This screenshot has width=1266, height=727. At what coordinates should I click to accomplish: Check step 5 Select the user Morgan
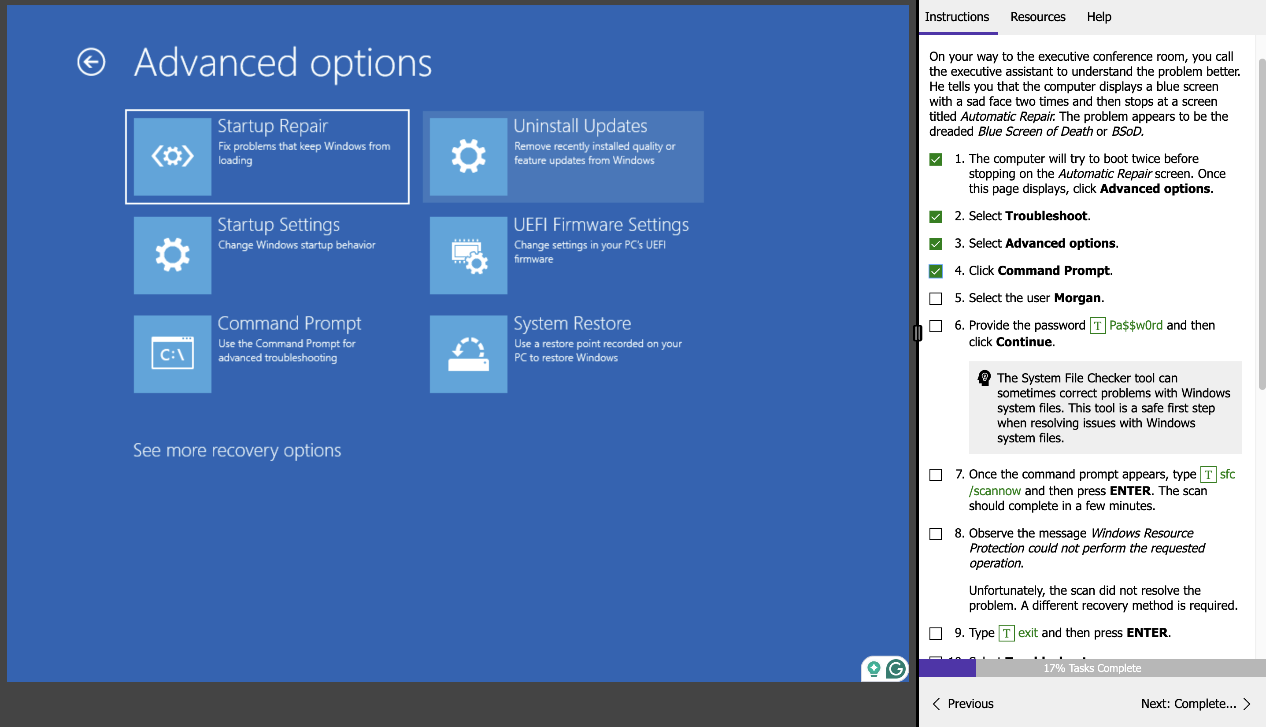(936, 299)
